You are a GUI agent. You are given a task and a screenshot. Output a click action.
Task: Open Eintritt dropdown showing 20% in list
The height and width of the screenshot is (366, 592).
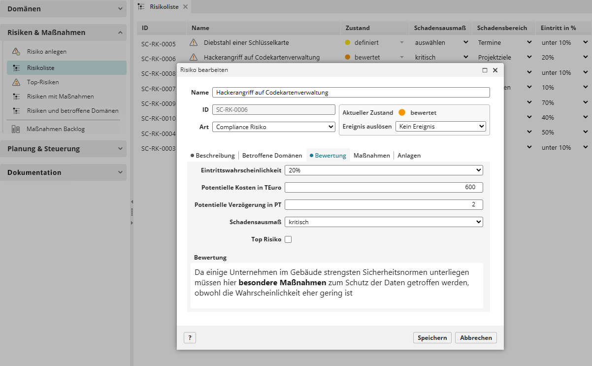(585, 57)
